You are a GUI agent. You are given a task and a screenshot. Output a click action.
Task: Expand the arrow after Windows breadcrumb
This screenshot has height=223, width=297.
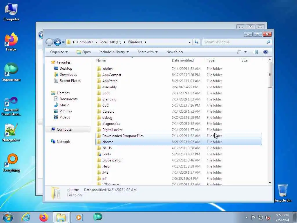[146, 42]
